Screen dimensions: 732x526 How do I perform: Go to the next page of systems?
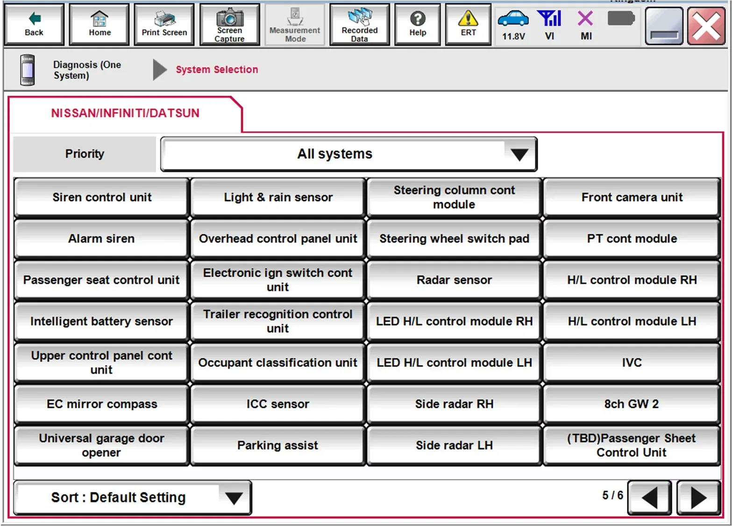[x=698, y=498]
